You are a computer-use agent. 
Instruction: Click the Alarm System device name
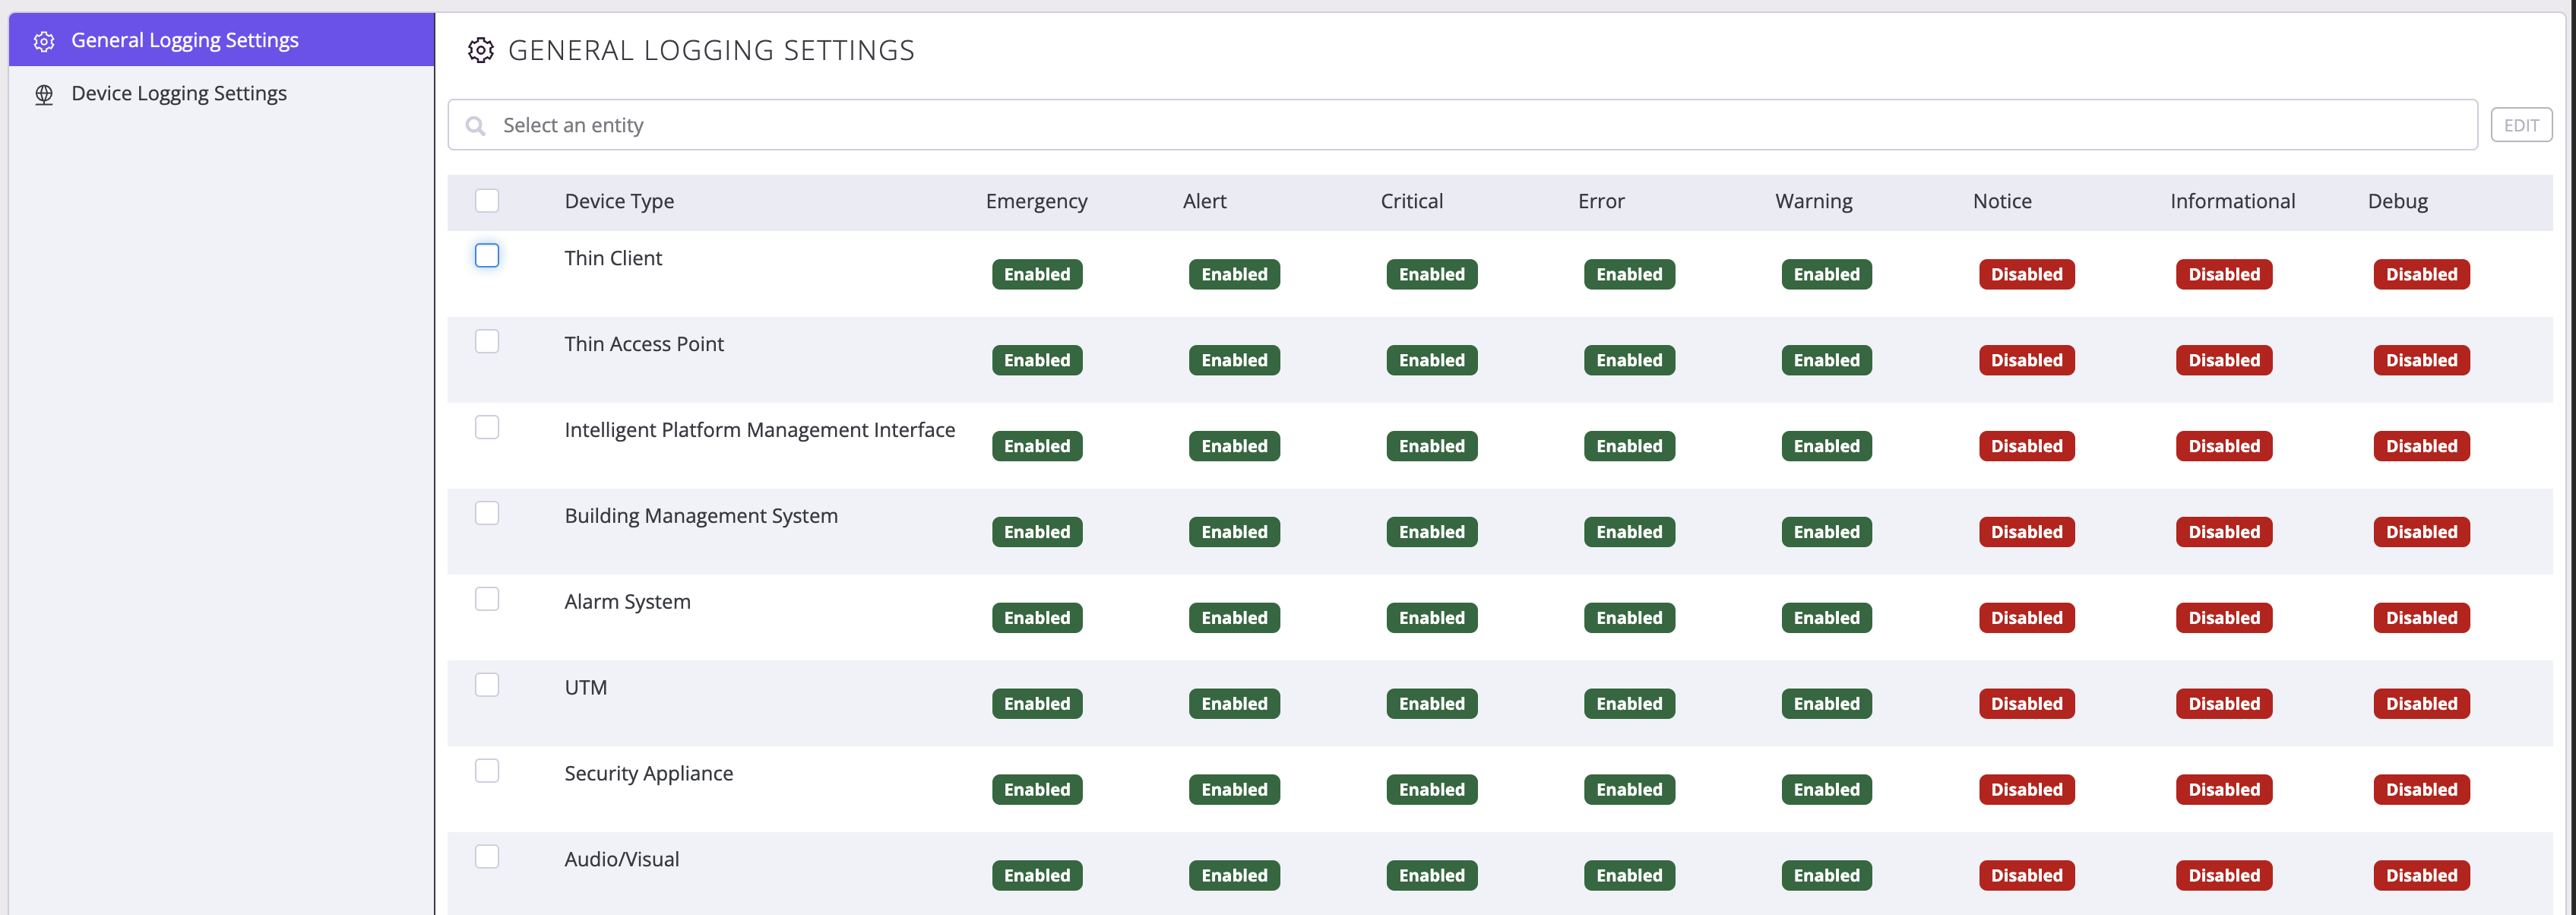point(627,602)
